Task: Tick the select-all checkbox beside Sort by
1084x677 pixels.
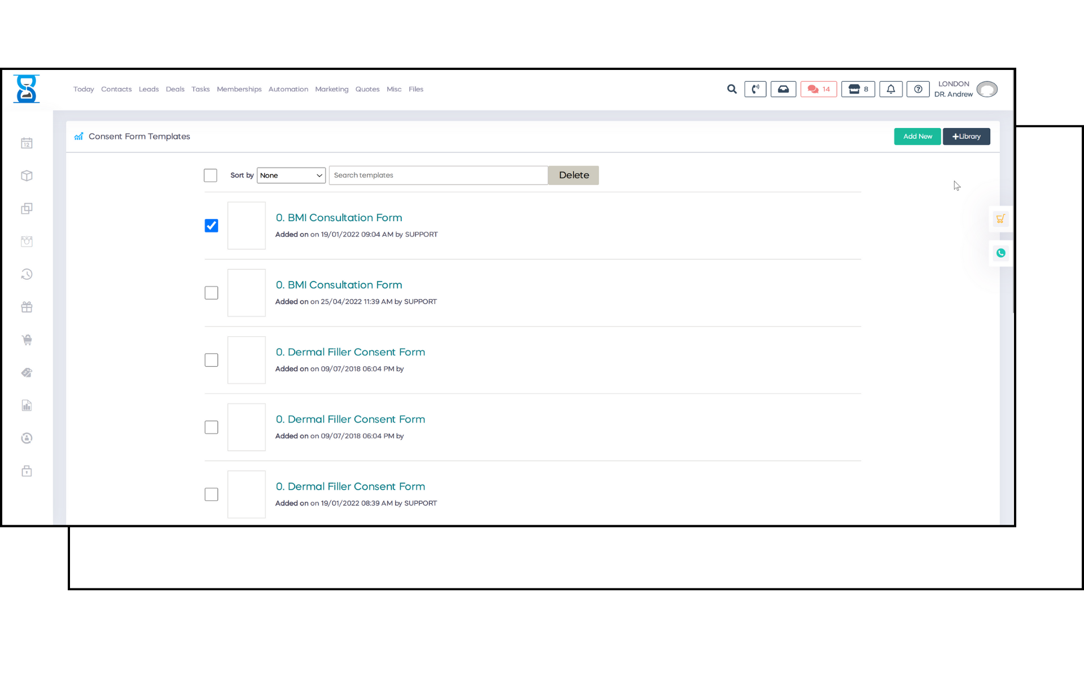Action: click(x=210, y=175)
